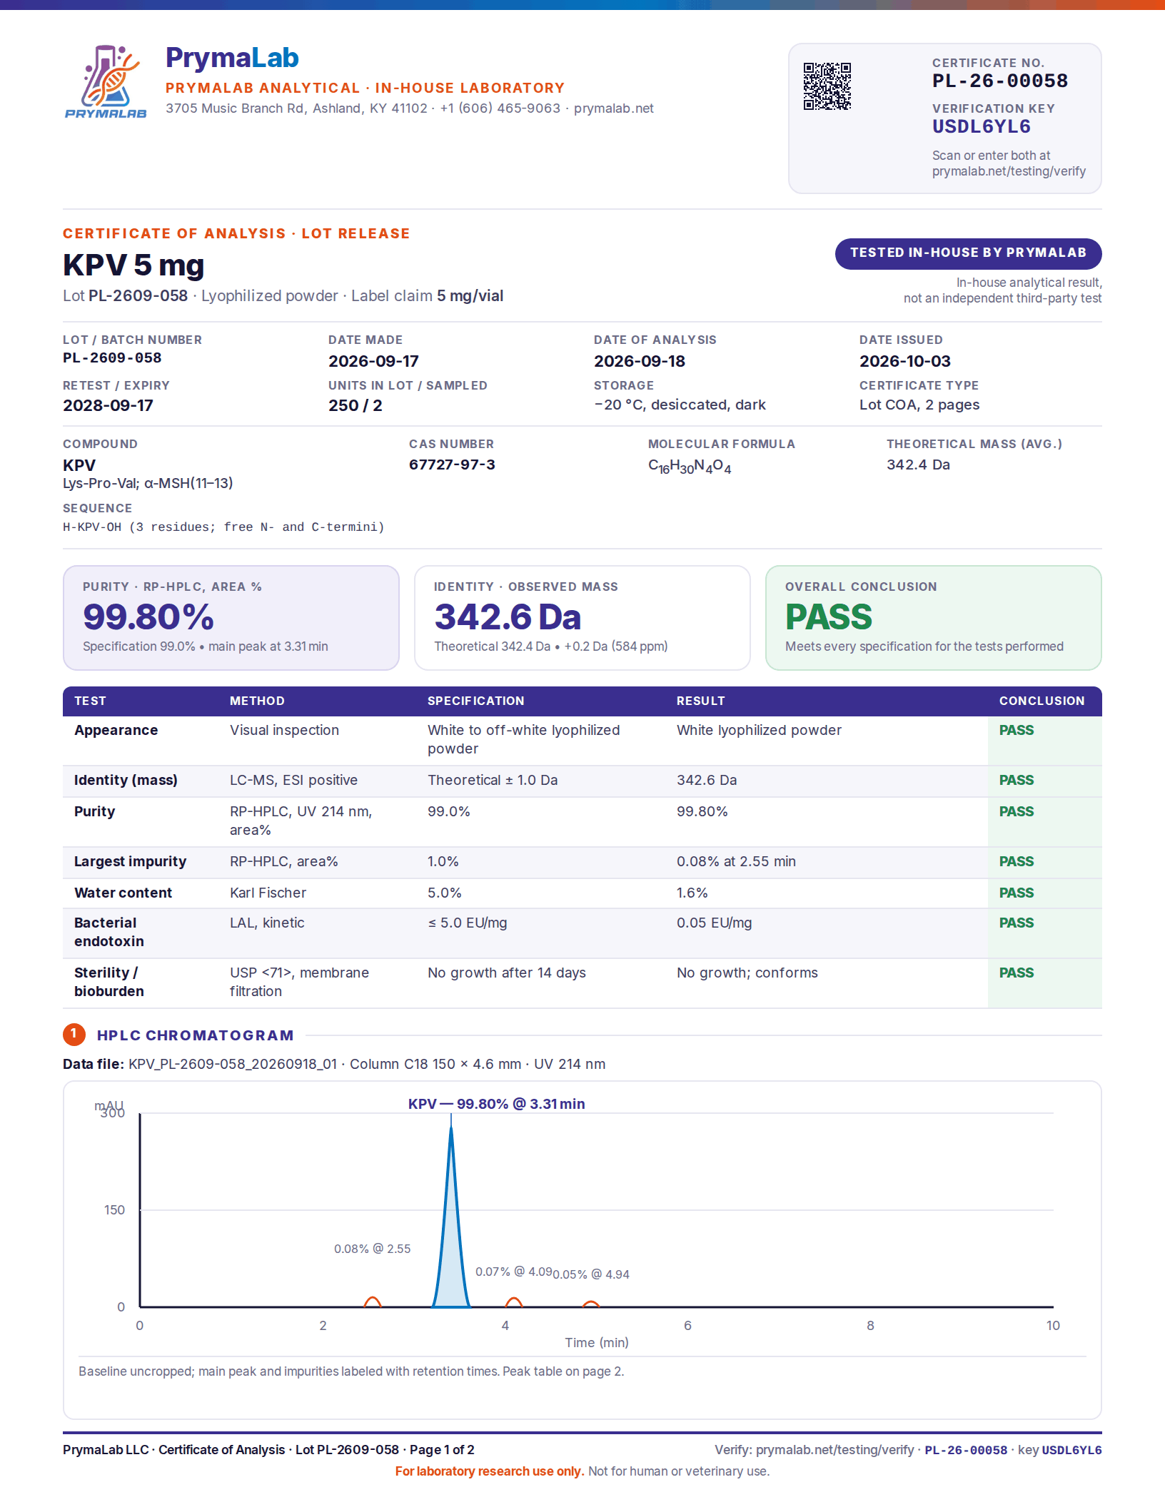Click retest / expiry date 2028-09-17
This screenshot has height=1507, width=1165.
coord(108,405)
